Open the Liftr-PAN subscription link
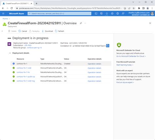The height and width of the screenshot is (140, 155). coord(28,45)
